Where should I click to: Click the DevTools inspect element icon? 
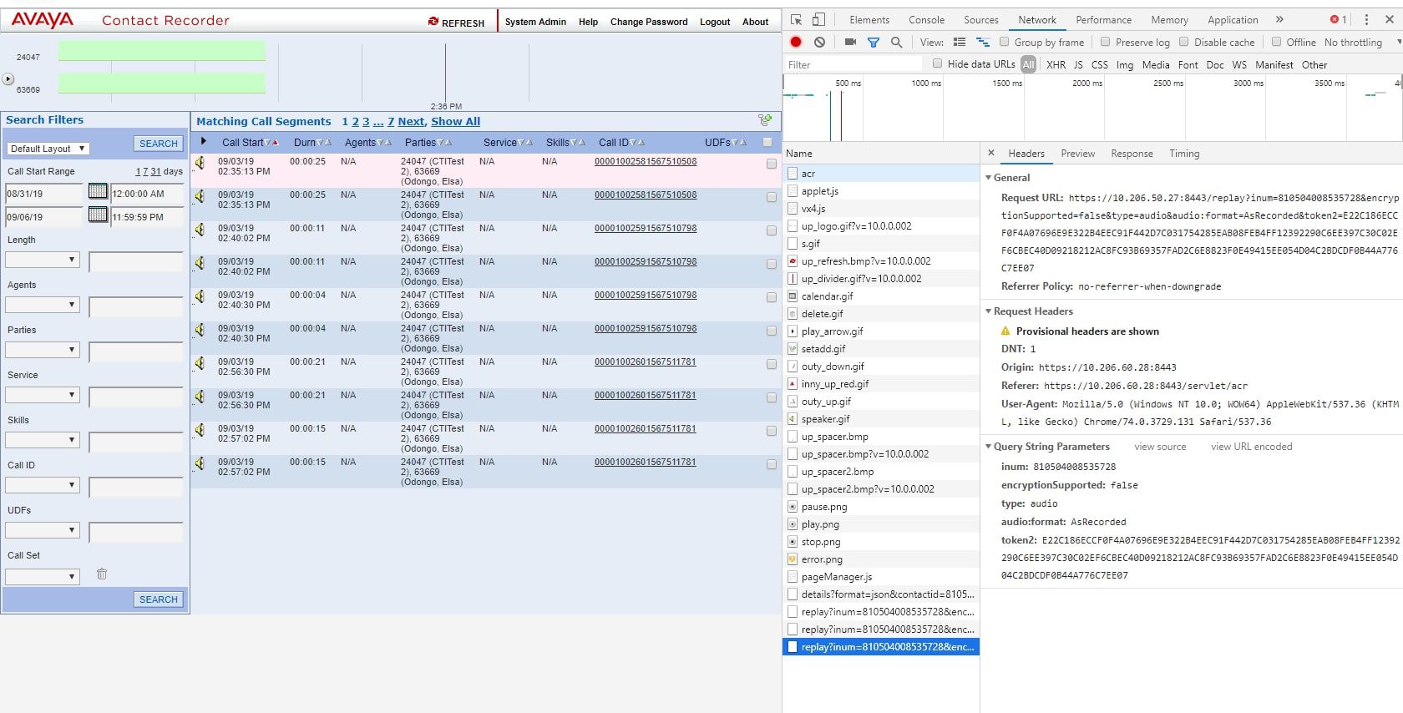coord(796,19)
